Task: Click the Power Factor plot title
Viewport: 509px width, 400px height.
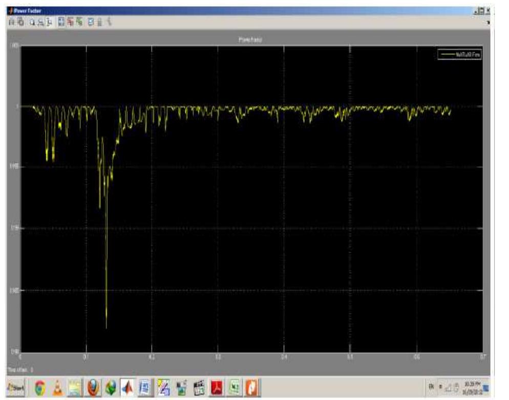Action: tap(250, 39)
